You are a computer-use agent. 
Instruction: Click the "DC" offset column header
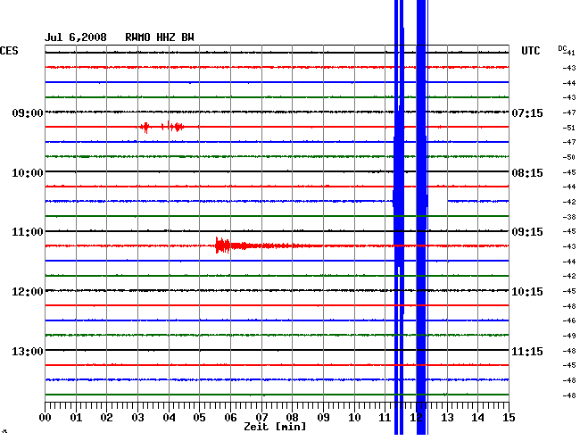562,48
